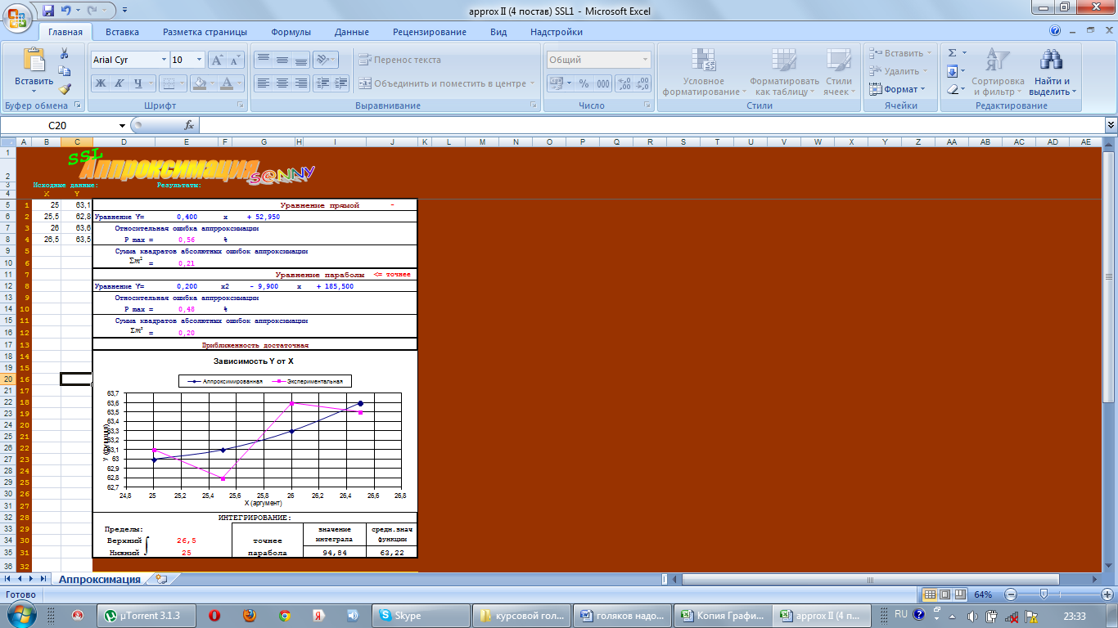This screenshot has width=1118, height=628.
Task: Open Excel help question mark
Action: tap(1055, 31)
